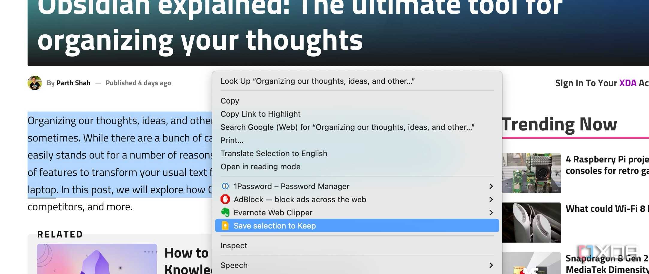Expand the Evernote Web Clipper submenu arrow
This screenshot has height=274, width=649.
(x=491, y=213)
